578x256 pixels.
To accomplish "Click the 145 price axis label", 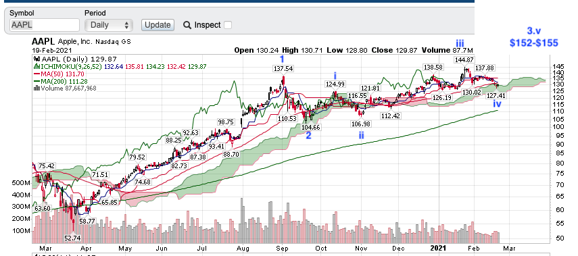I will (x=558, y=67).
